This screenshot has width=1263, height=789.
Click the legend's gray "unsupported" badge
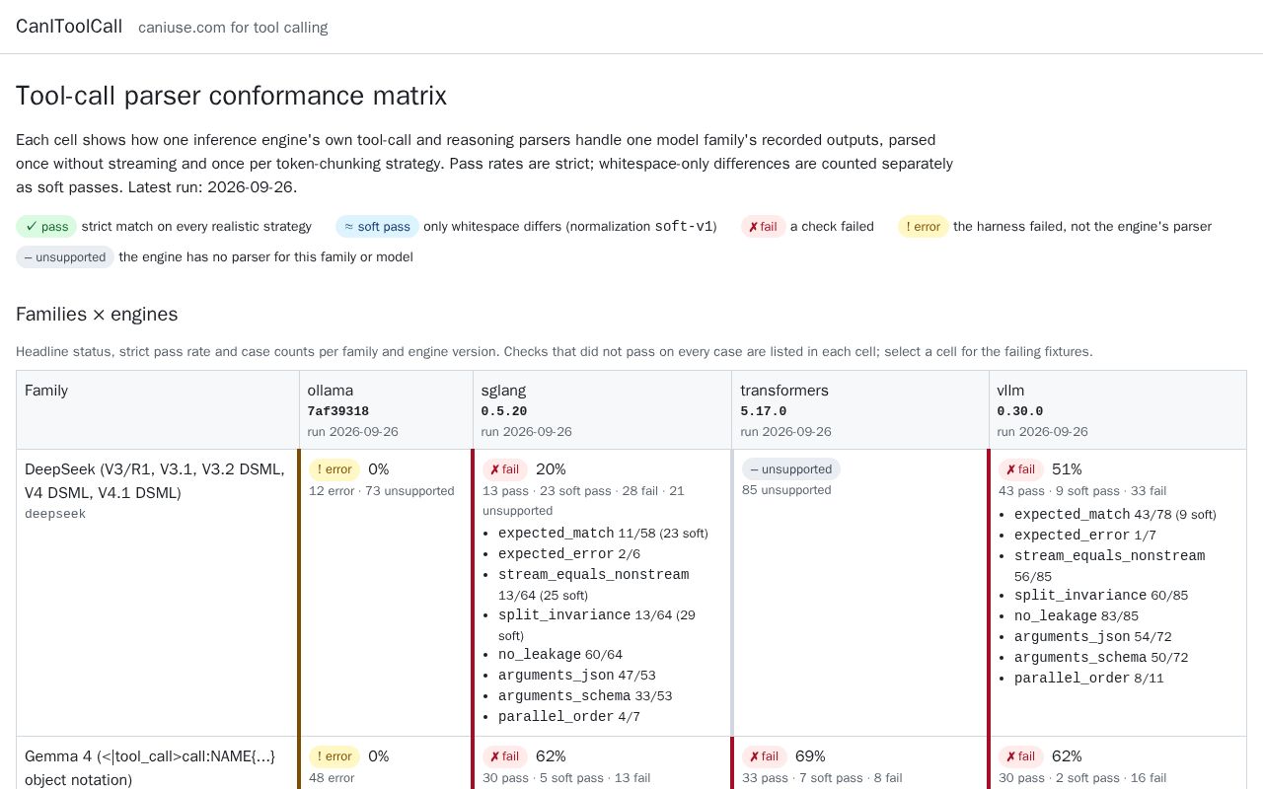pyautogui.click(x=65, y=257)
